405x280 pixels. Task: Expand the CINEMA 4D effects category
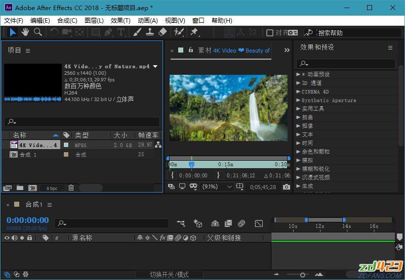(x=298, y=91)
